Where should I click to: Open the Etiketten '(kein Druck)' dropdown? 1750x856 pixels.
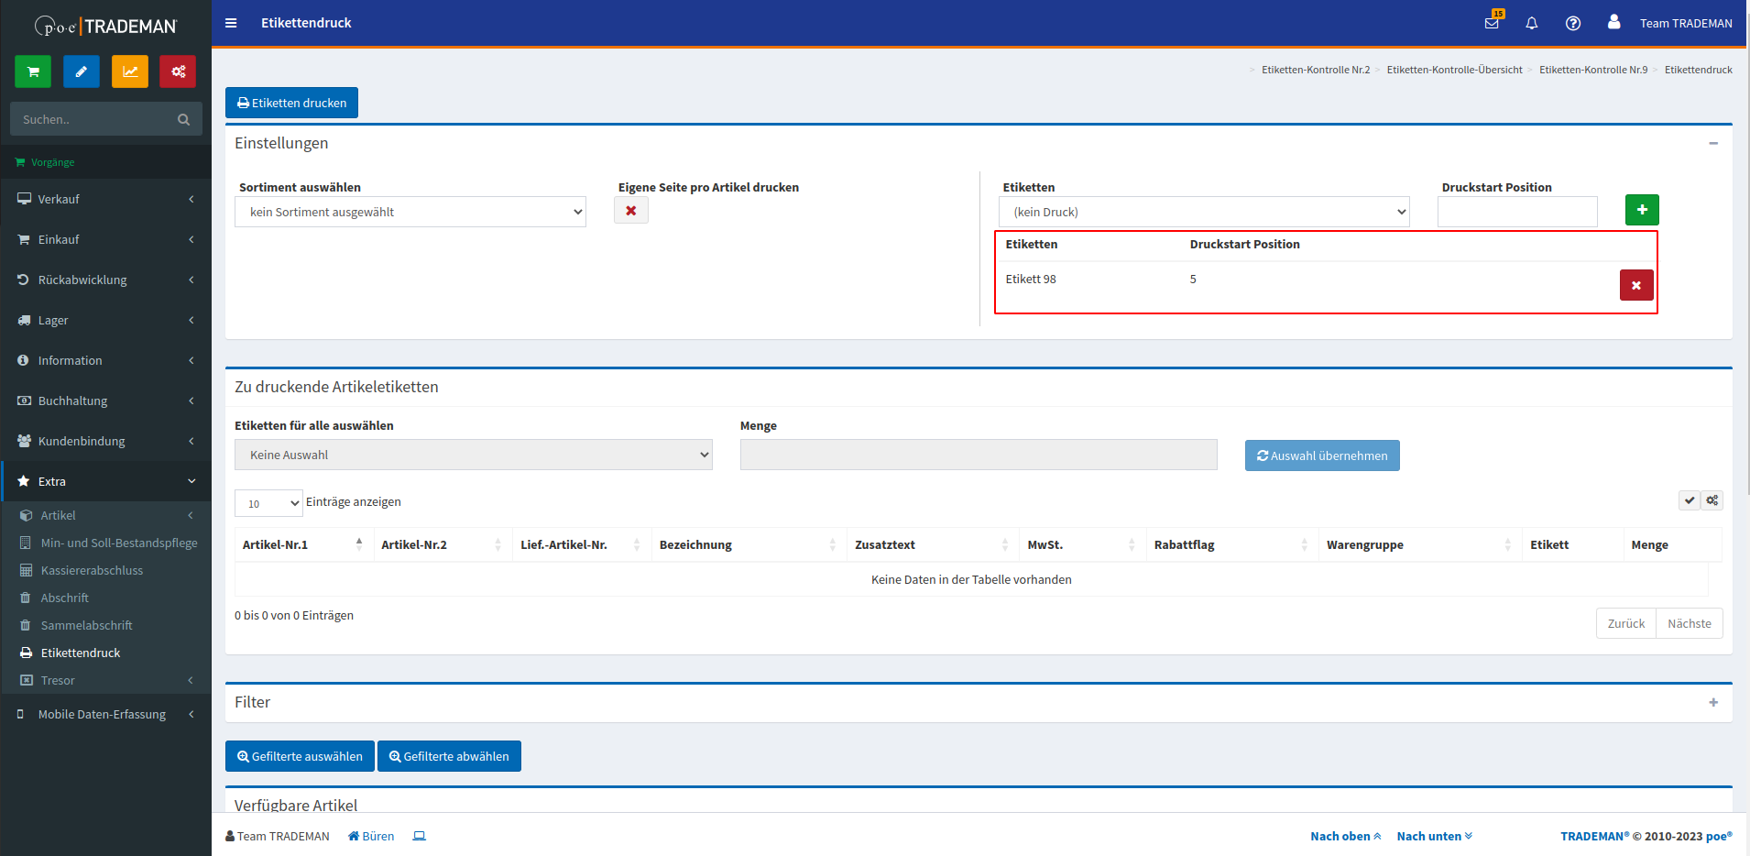click(x=1204, y=212)
